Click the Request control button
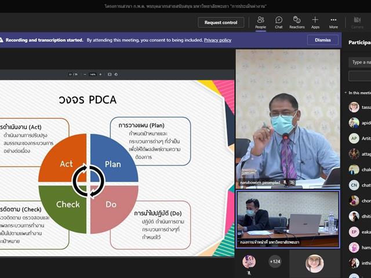371x278 pixels. [221, 23]
